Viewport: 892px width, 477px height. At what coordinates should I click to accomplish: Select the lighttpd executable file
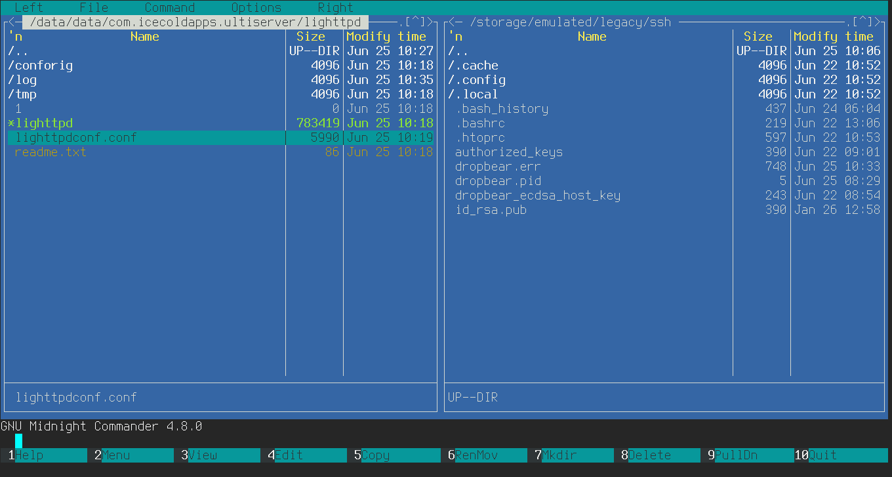(44, 123)
